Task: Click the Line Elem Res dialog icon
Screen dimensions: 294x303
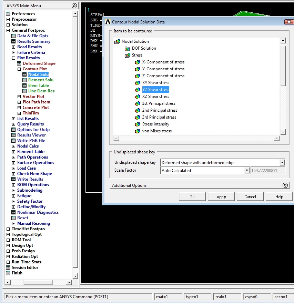Action: [x=24, y=91]
